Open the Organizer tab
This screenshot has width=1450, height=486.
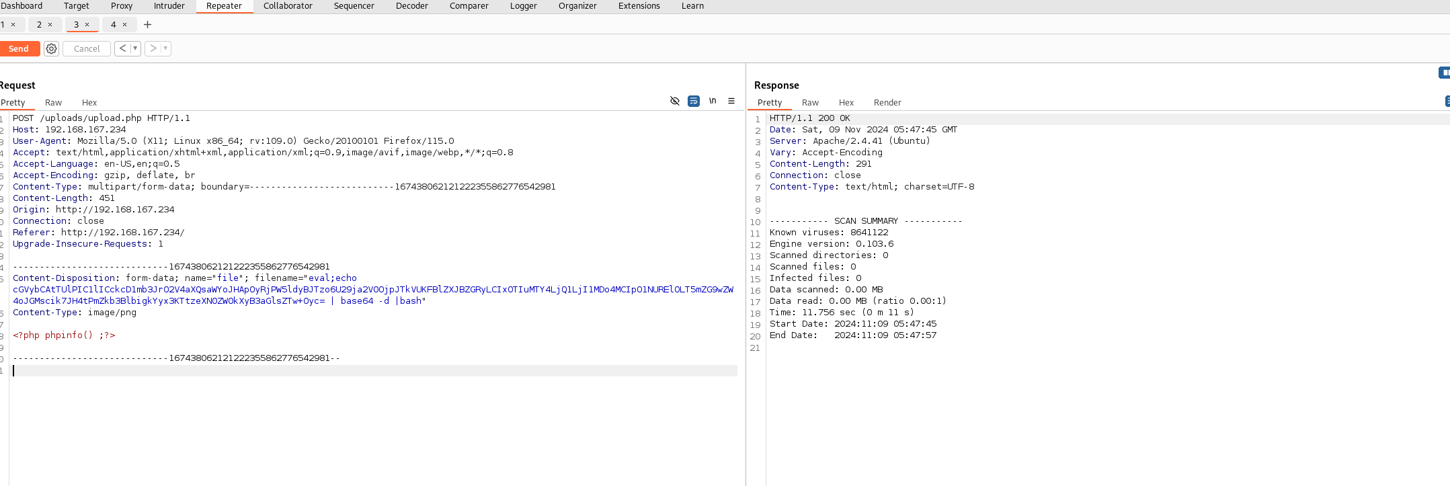click(x=577, y=5)
